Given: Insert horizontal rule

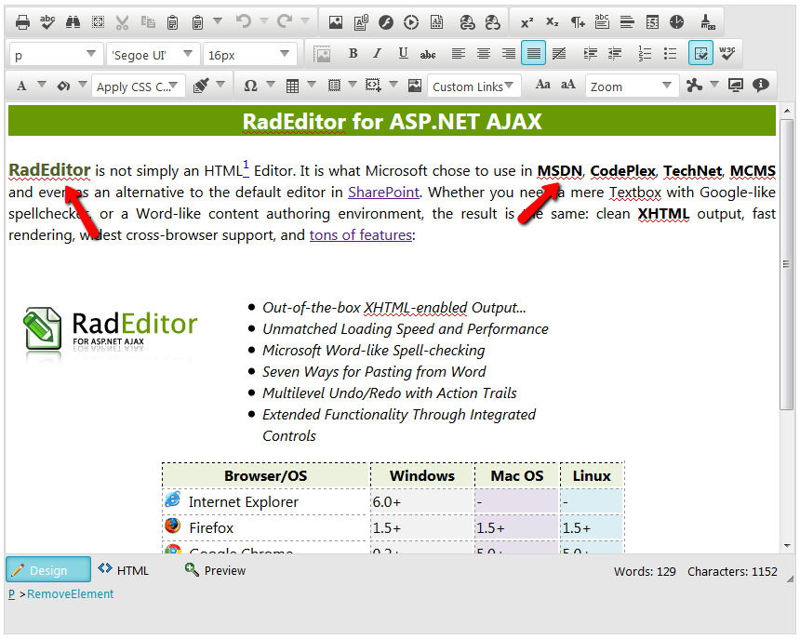Looking at the screenshot, I should [x=627, y=22].
